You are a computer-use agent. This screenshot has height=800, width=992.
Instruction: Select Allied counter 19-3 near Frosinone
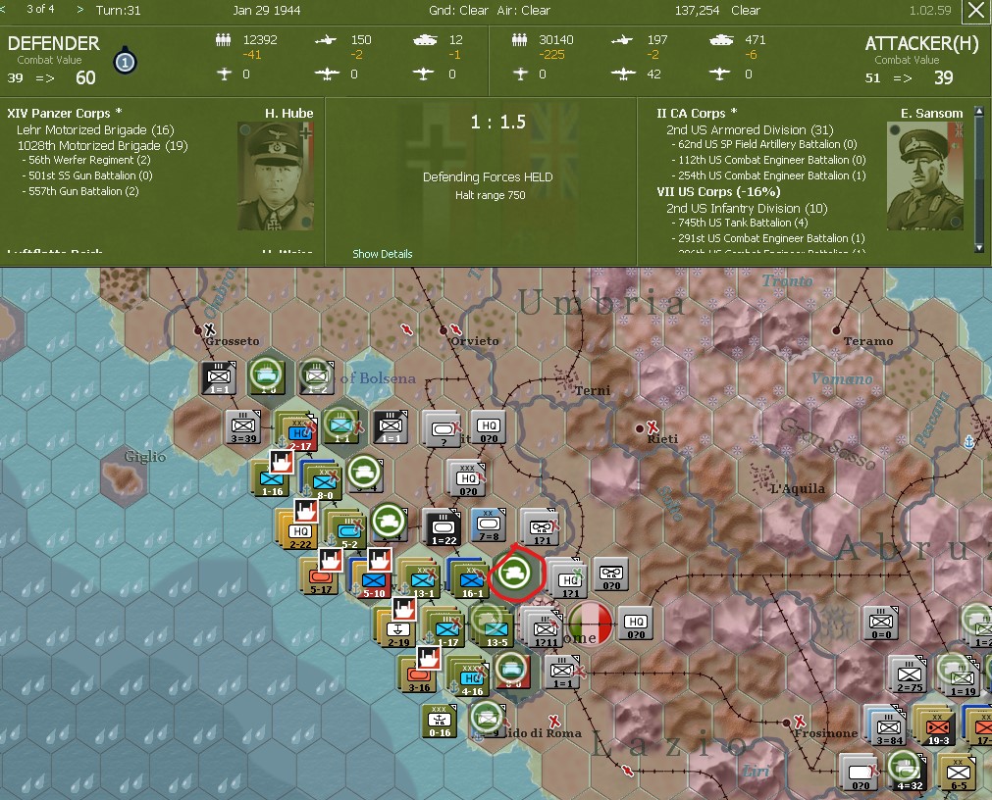point(937,726)
